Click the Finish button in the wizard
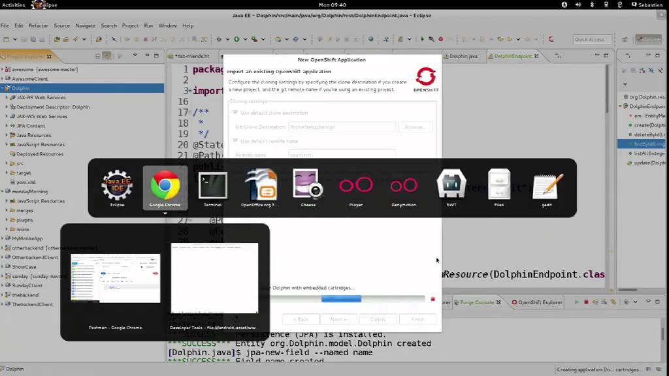The height and width of the screenshot is (376, 669). [417, 319]
